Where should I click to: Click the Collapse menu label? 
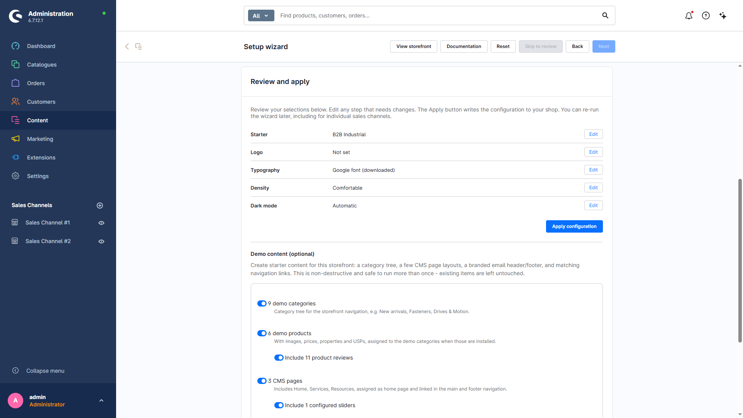45,371
